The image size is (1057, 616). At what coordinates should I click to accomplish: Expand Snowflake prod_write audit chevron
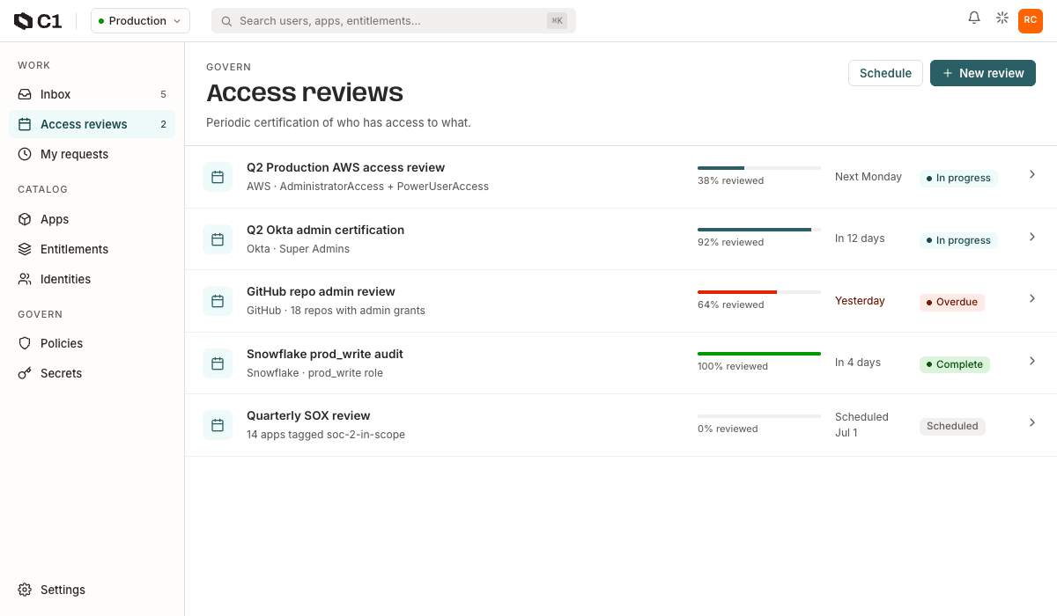(1032, 361)
